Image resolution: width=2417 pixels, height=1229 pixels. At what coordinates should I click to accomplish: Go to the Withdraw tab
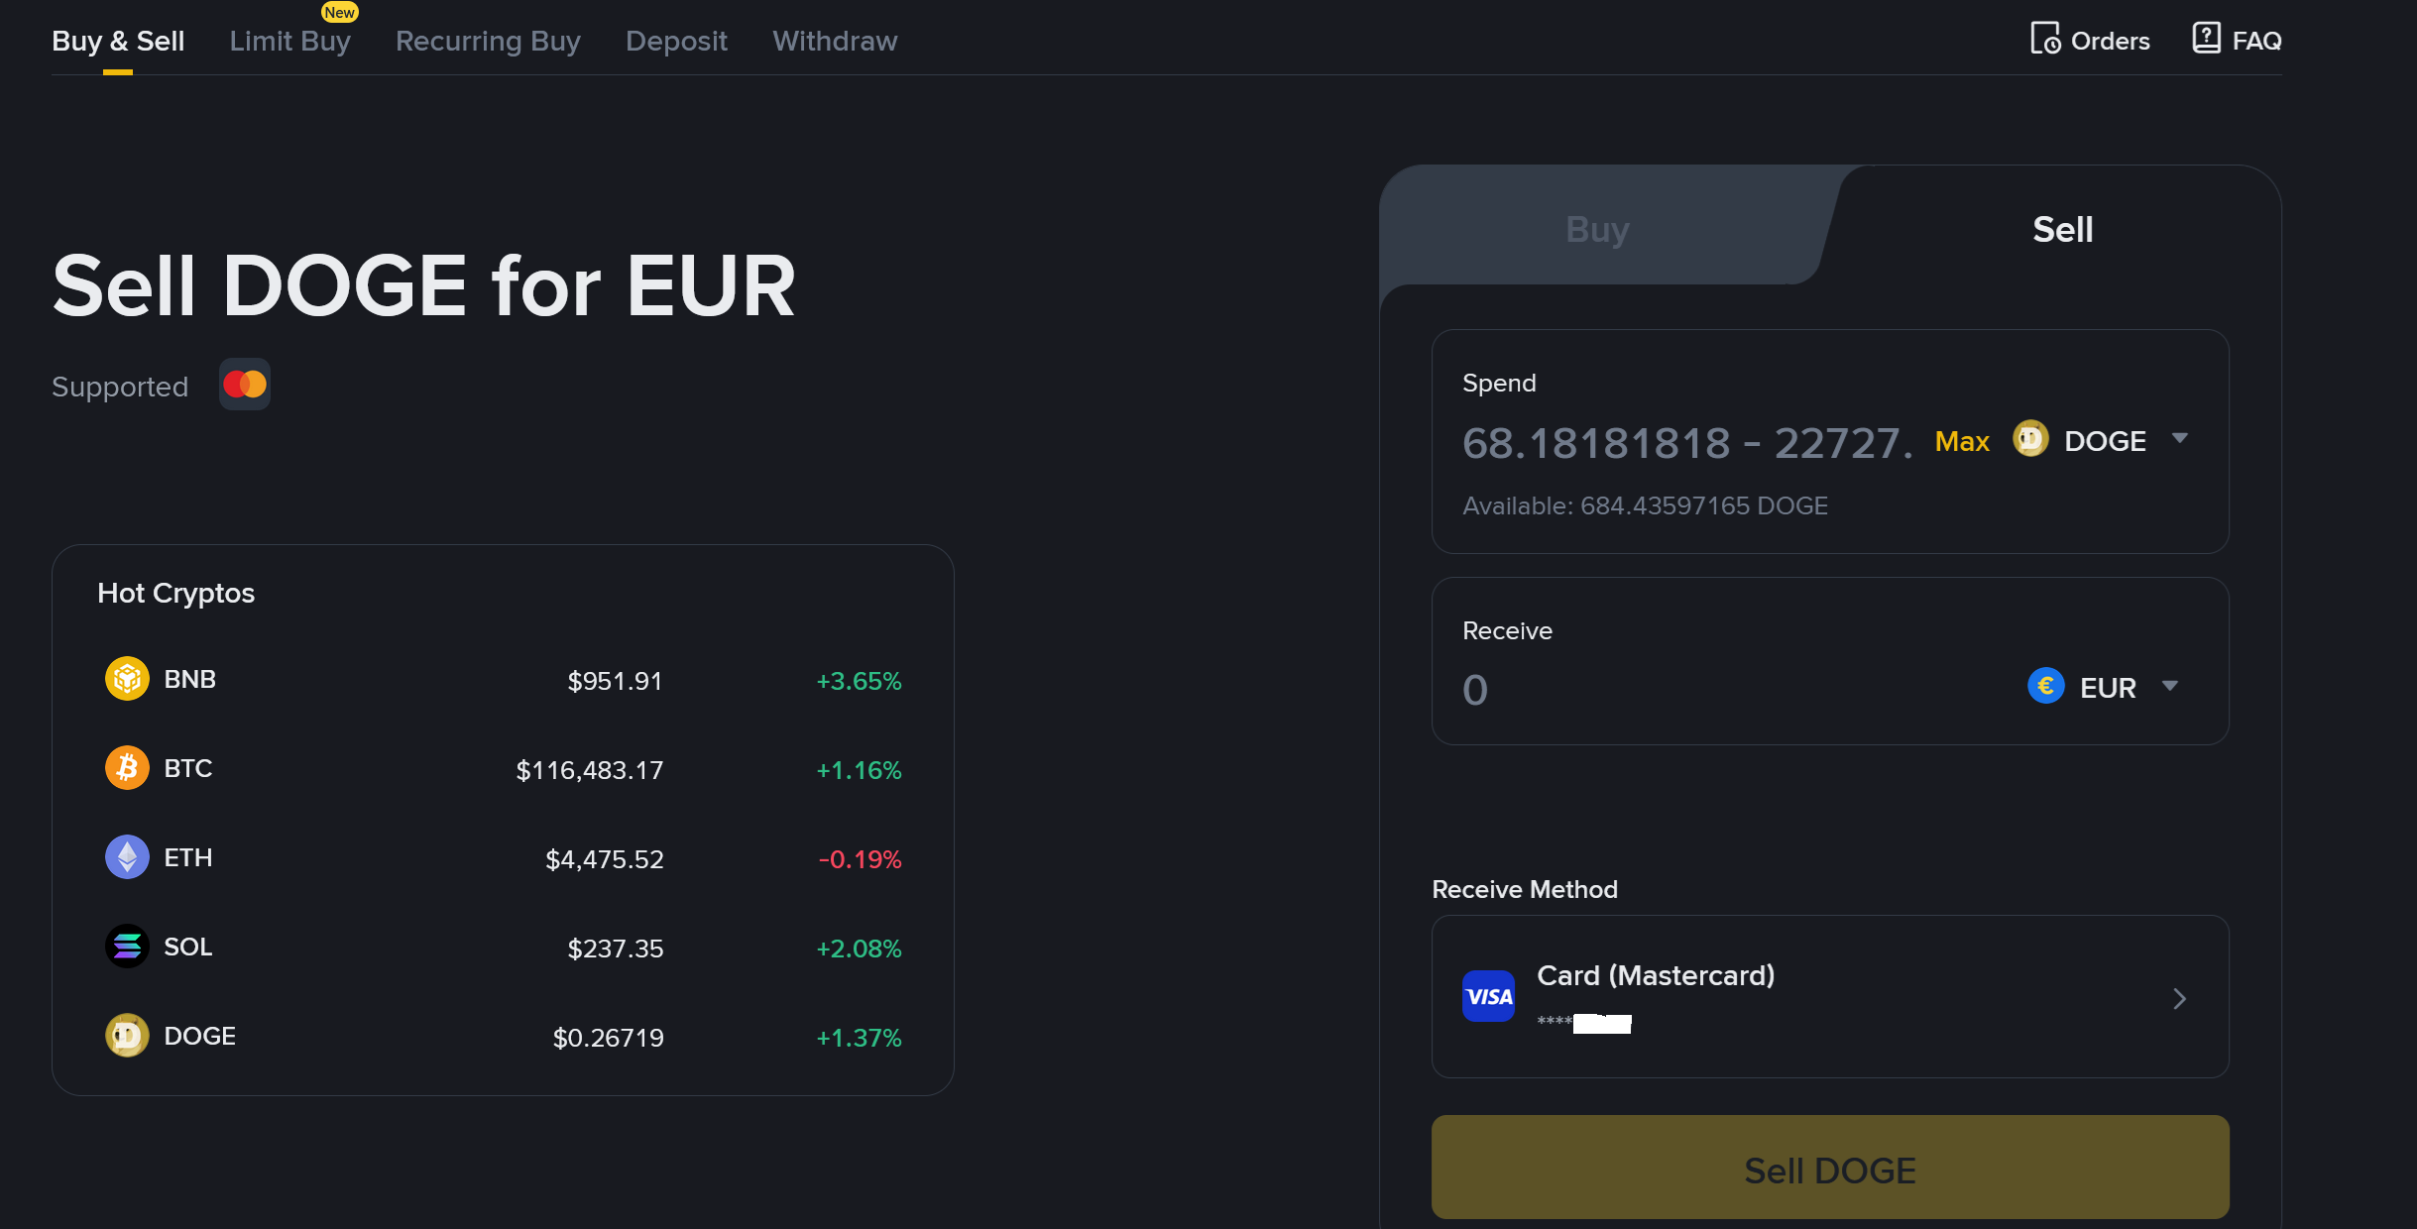pos(835,41)
